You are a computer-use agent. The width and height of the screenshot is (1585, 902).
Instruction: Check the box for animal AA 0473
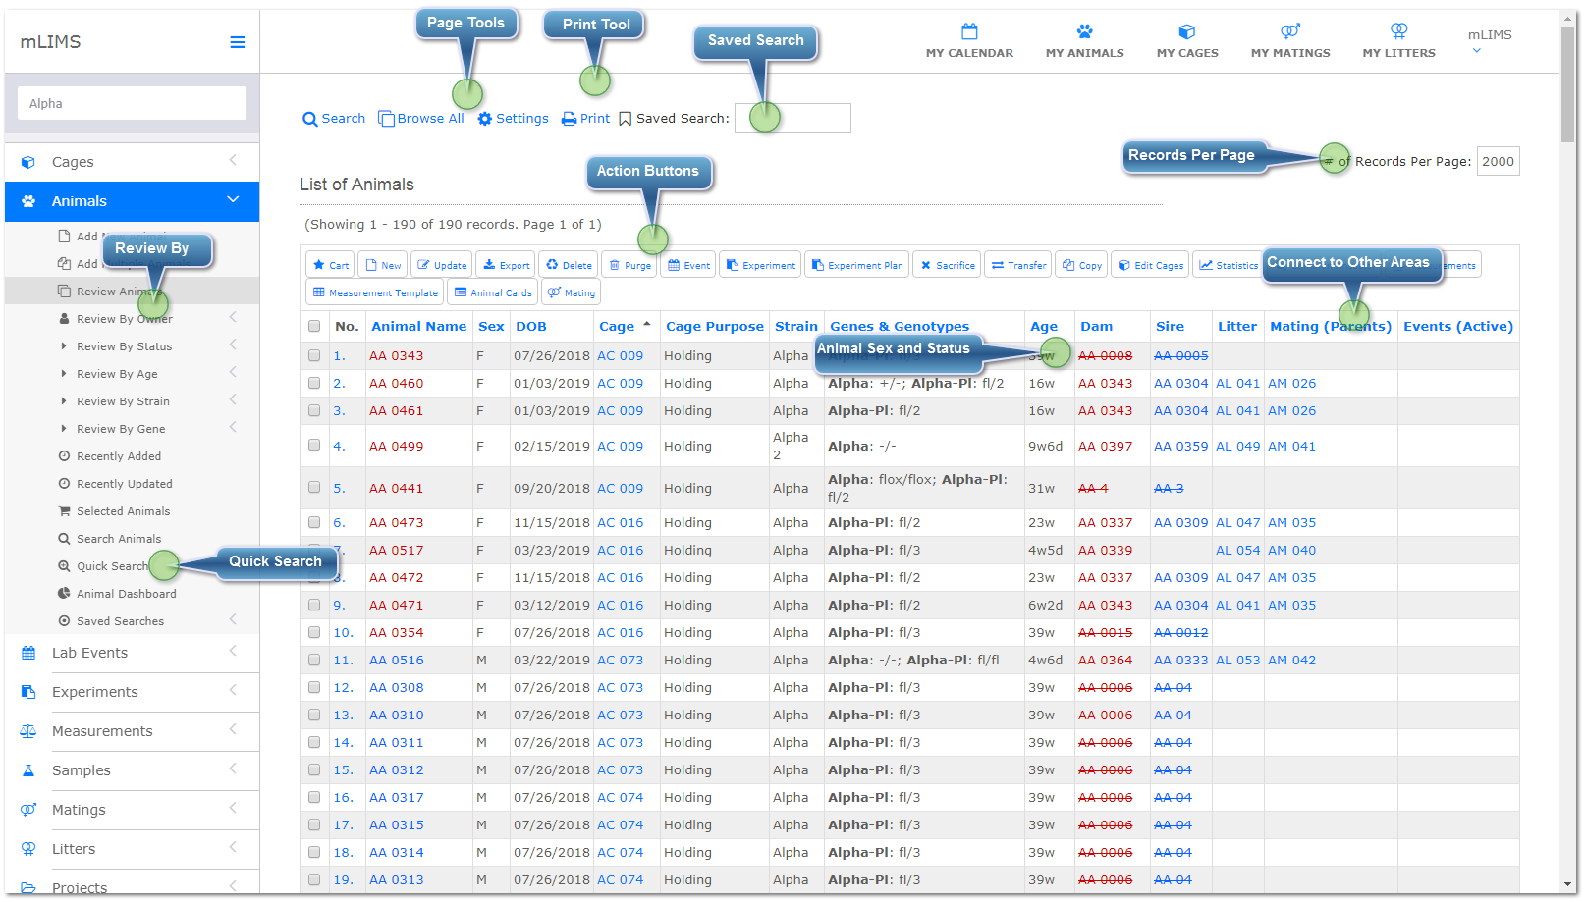(x=314, y=522)
